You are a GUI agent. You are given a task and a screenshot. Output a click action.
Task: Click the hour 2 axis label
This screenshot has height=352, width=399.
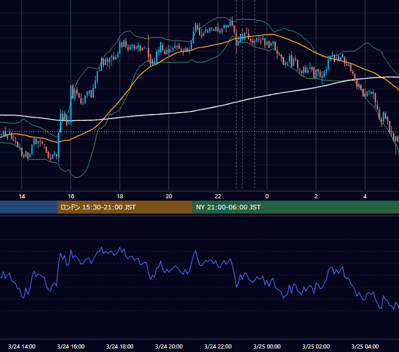pos(316,197)
